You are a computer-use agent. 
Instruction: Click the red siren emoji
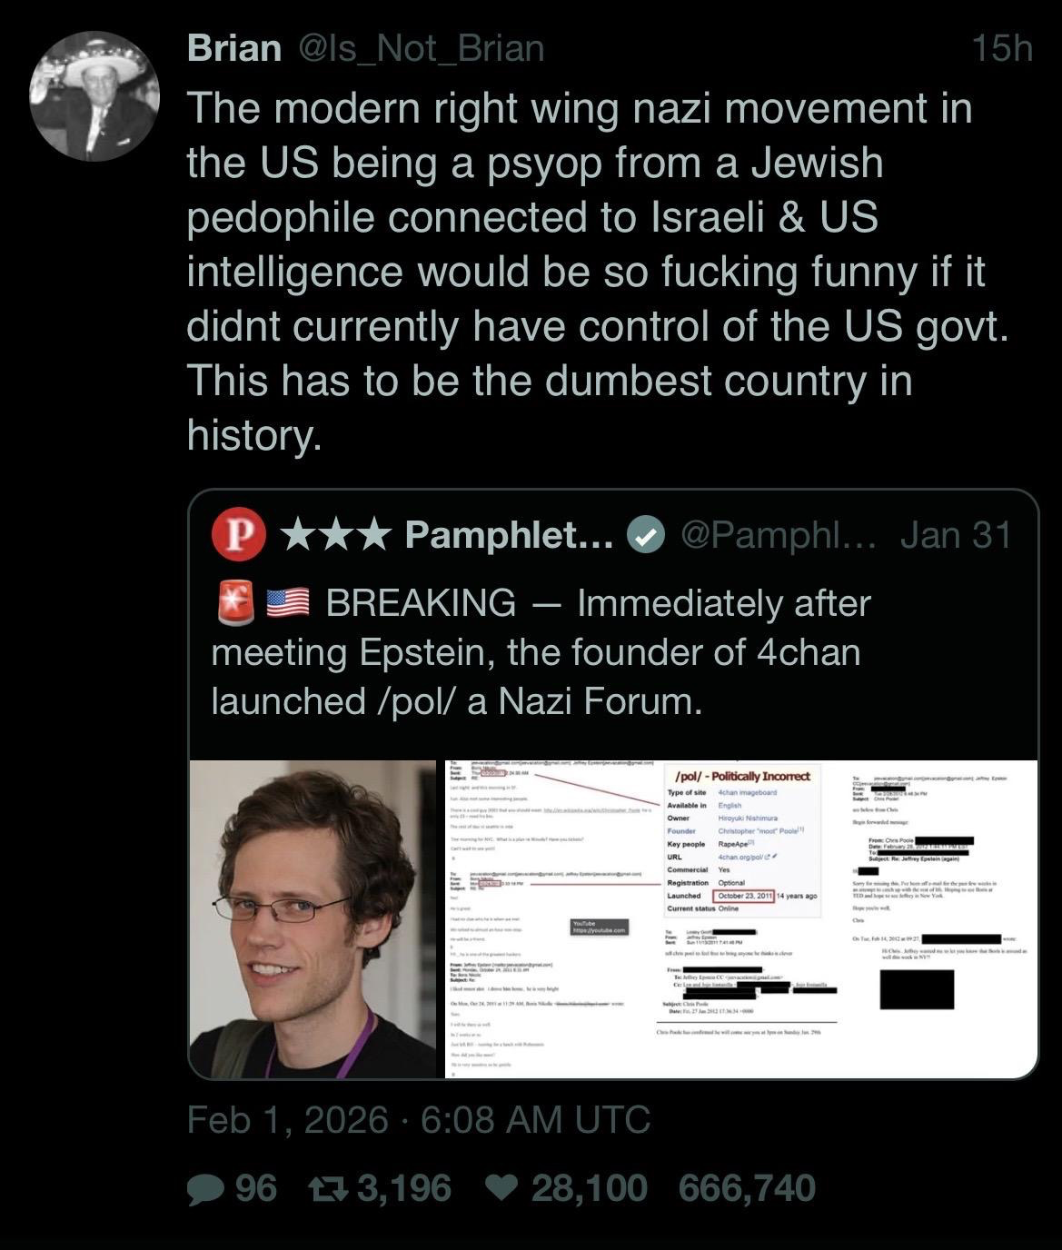234,604
